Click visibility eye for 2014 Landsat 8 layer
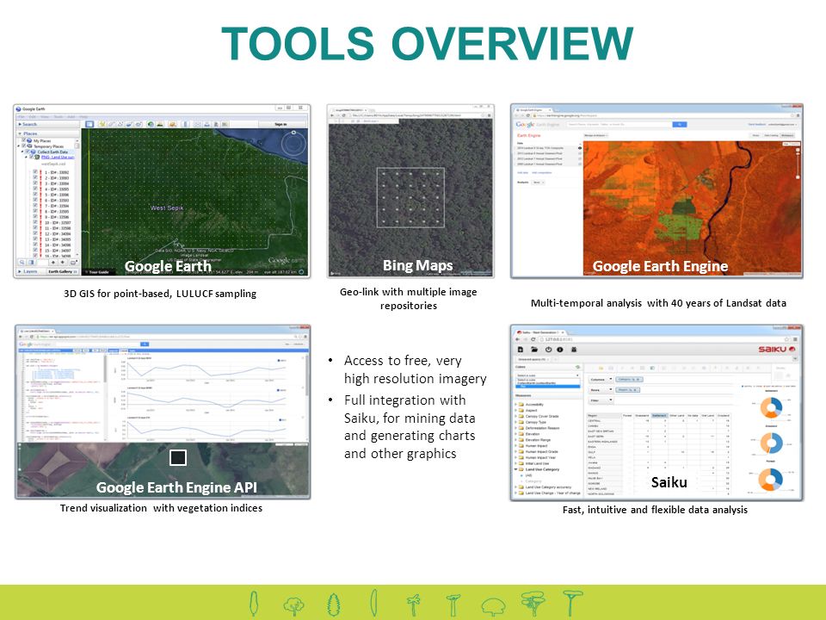Viewport: 826px width, 620px height. [580, 148]
